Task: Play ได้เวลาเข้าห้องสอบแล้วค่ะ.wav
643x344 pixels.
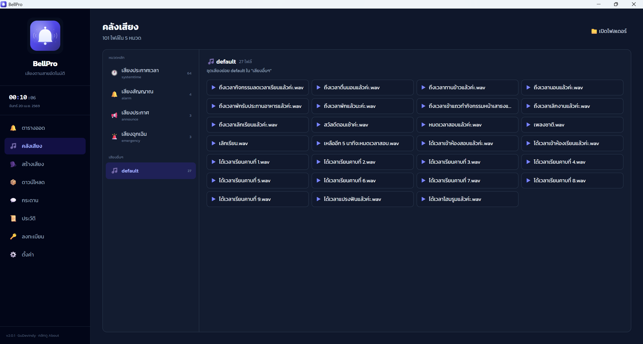Action: point(467,143)
